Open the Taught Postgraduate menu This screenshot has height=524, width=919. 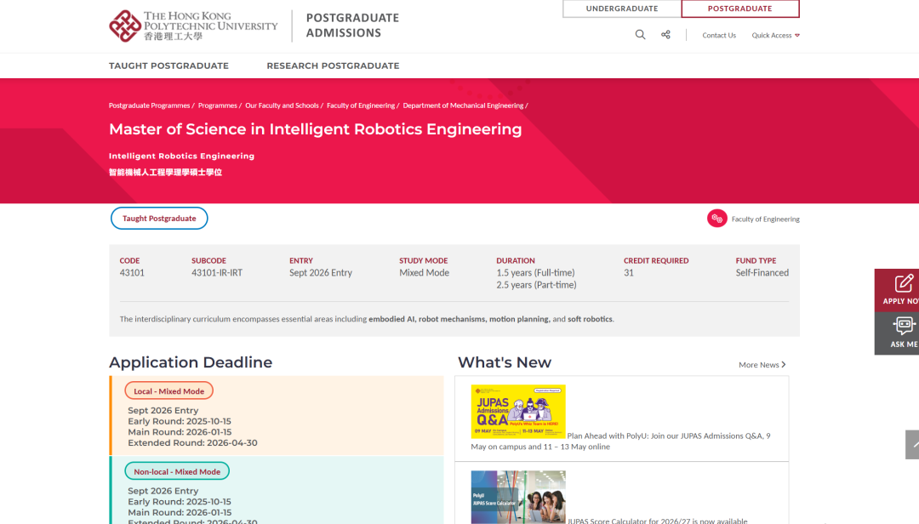(x=168, y=65)
